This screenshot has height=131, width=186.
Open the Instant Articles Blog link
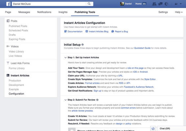pyautogui.click(x=99, y=31)
